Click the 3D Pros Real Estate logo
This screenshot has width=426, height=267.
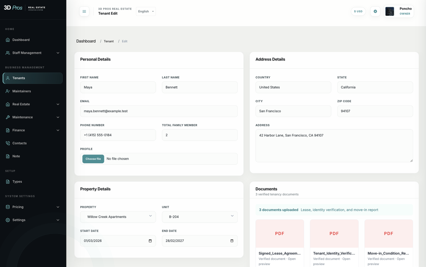pyautogui.click(x=25, y=8)
